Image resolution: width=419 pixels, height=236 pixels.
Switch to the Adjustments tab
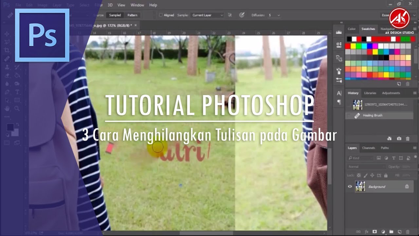(391, 93)
